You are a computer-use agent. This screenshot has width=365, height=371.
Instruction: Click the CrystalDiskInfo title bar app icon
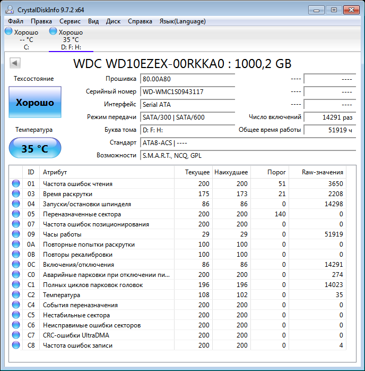[8, 10]
